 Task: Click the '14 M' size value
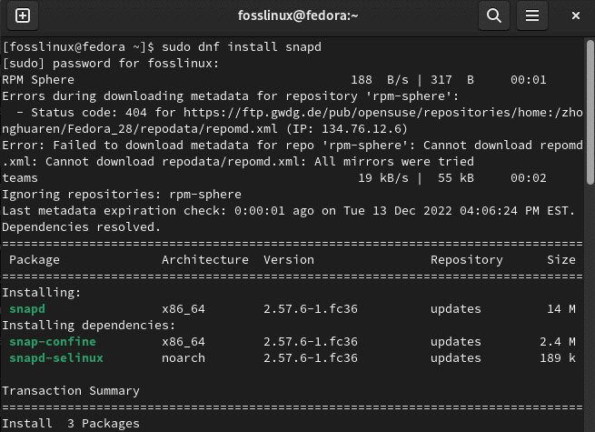coord(561,309)
